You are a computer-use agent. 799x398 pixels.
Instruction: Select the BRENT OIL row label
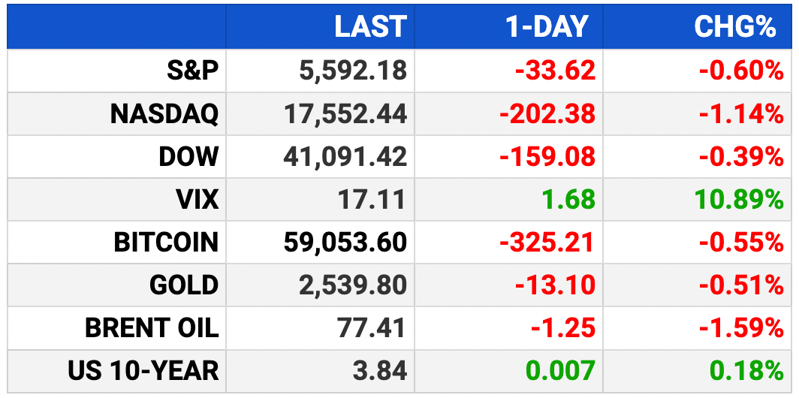click(152, 327)
